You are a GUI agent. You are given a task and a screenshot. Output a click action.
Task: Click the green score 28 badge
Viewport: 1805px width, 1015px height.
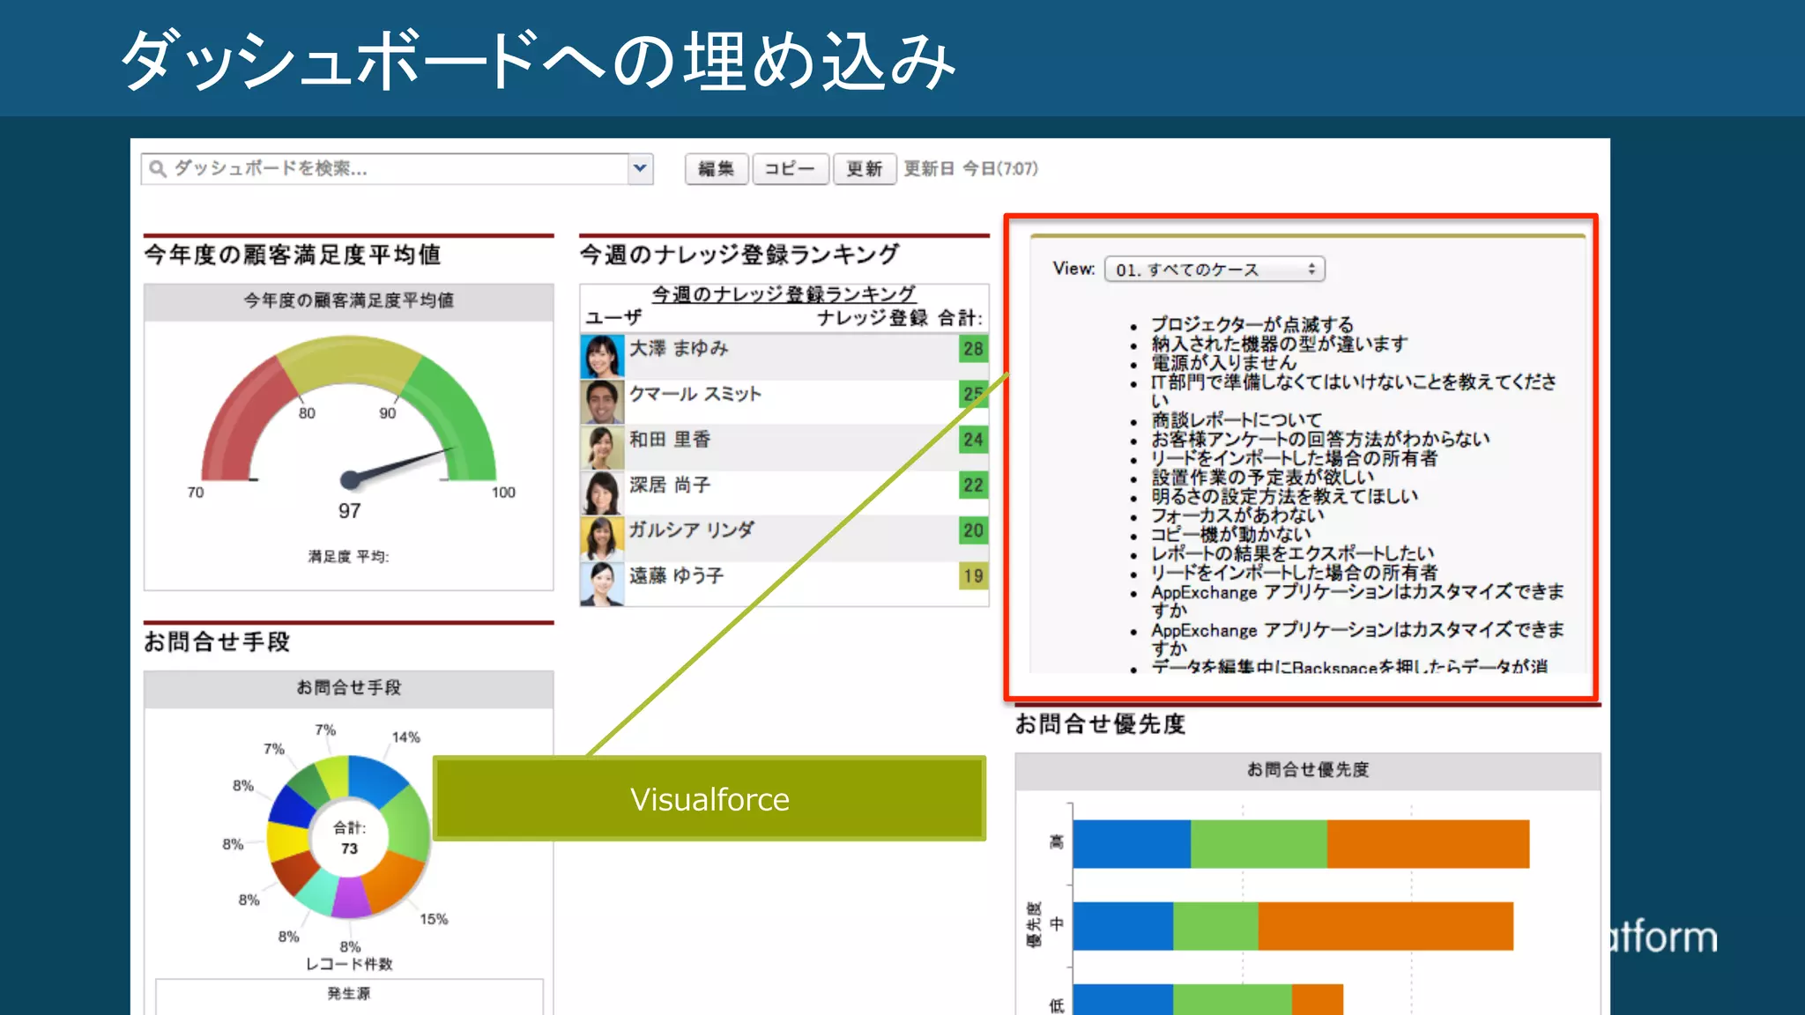973,349
